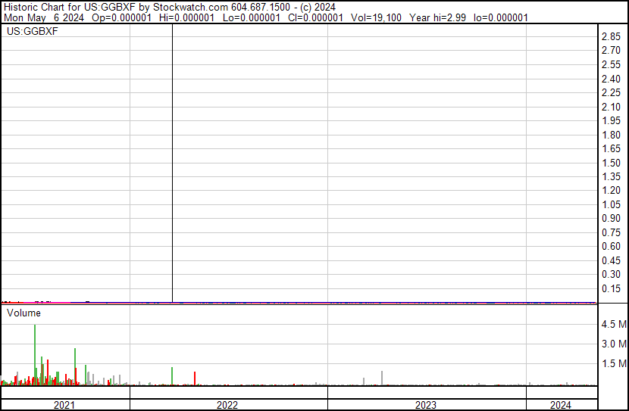
Task: Click the 0.30 price axis label
Action: point(611,275)
